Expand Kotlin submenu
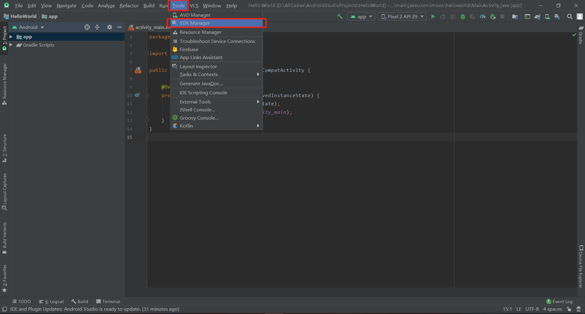 217,126
